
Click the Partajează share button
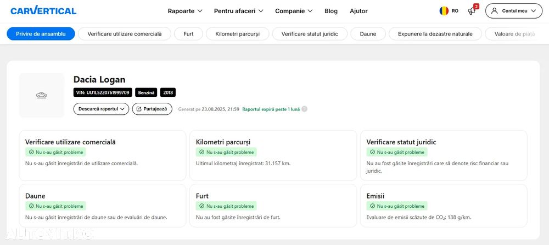pyautogui.click(x=152, y=109)
